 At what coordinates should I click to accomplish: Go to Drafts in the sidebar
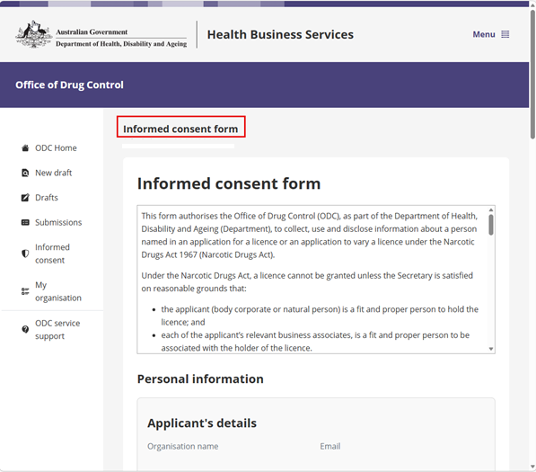[47, 198]
